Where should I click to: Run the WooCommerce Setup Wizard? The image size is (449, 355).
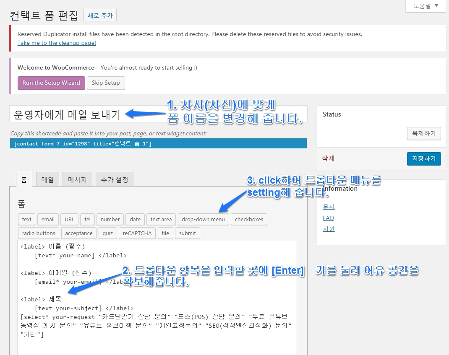[51, 83]
